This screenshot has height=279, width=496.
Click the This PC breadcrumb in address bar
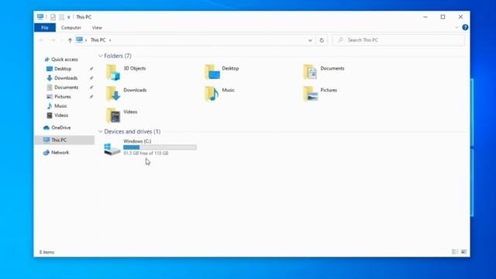click(98, 40)
